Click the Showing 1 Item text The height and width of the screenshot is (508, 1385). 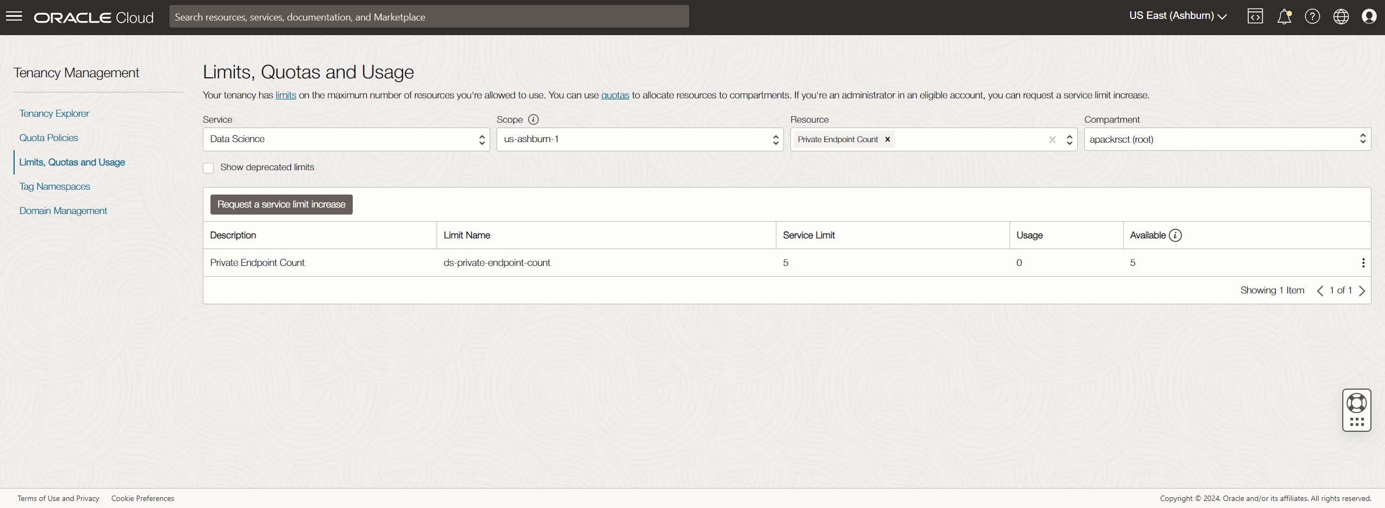(x=1272, y=290)
